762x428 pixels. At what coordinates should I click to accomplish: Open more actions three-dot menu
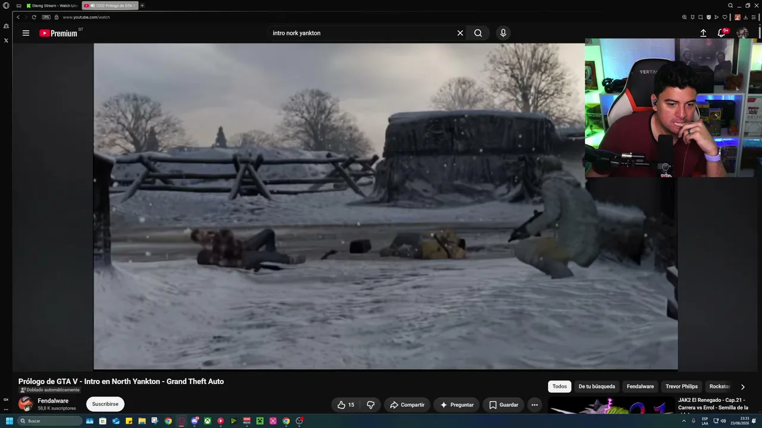[x=535, y=405]
